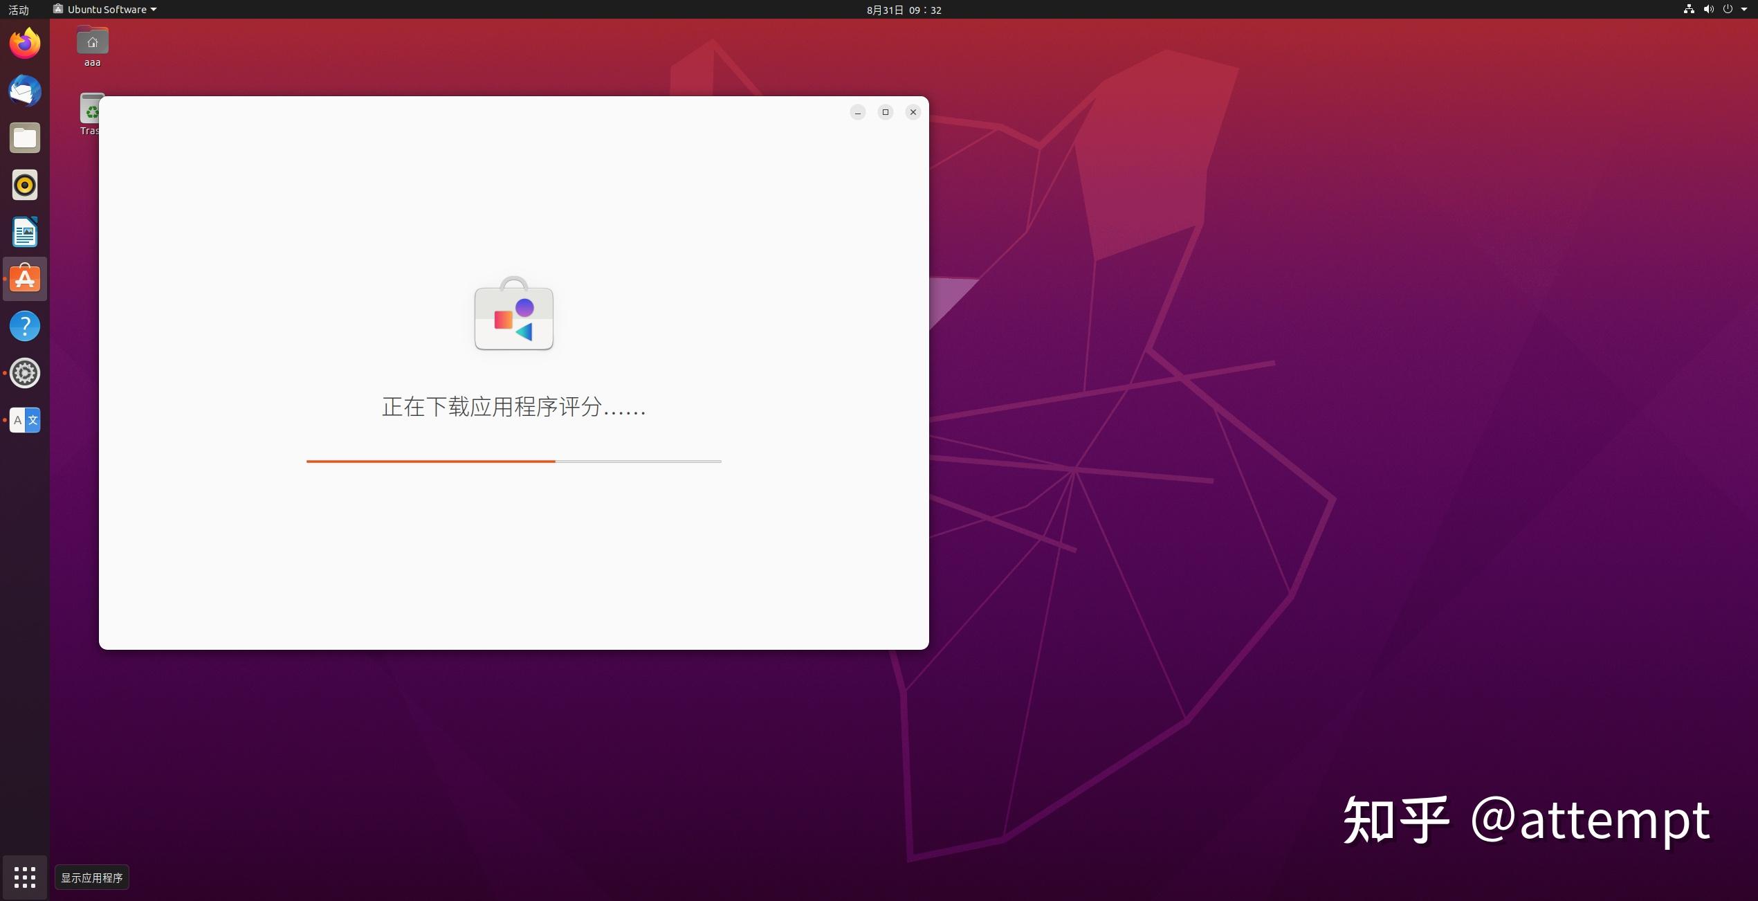The width and height of the screenshot is (1758, 901).
Task: Maximize the Ubuntu Software window
Action: [x=886, y=112]
